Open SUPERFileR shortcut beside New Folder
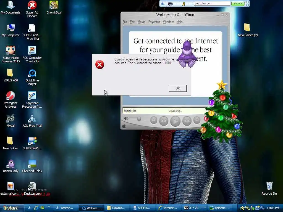 coord(32,143)
